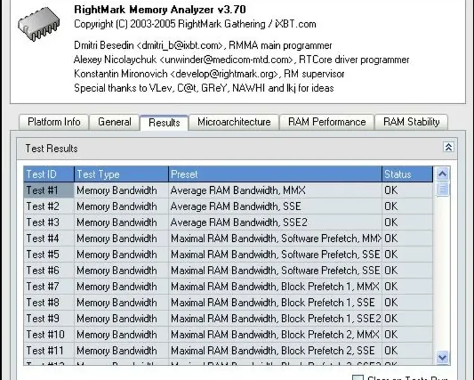The image size is (474, 380).
Task: Select the Test #4 row
Action: pos(228,238)
